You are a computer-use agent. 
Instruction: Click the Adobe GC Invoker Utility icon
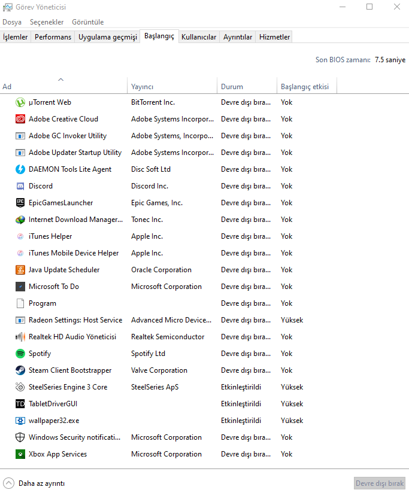tap(20, 136)
